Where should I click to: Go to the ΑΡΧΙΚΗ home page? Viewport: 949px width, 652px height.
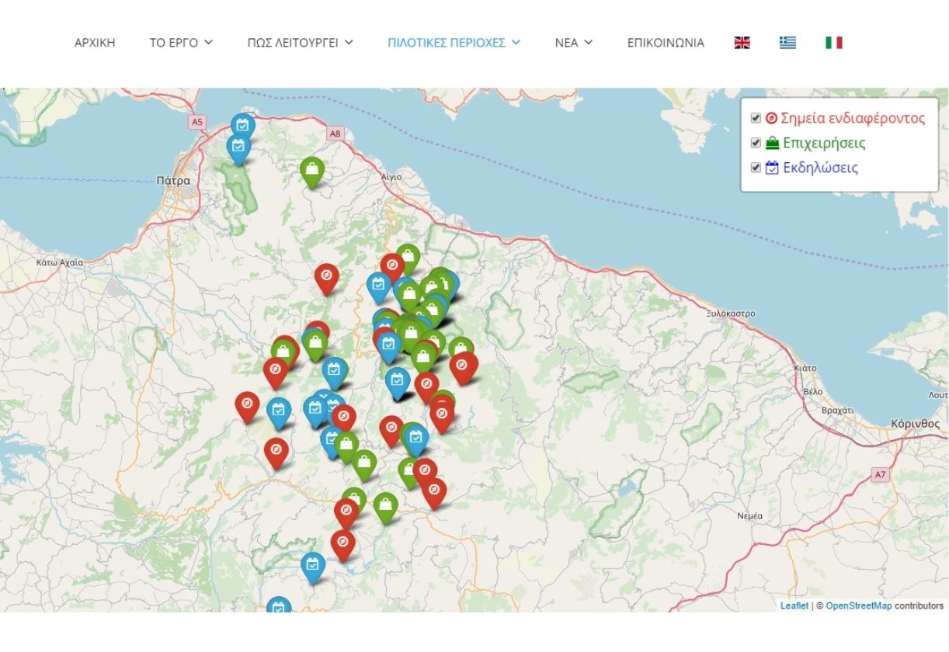pyautogui.click(x=95, y=43)
